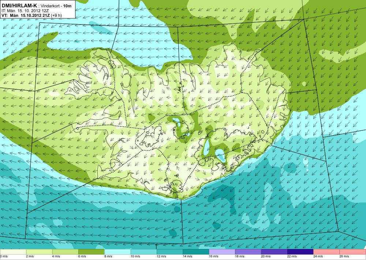Select the 'Vindarkort - 10m' label
Image resolution: width=366 pixels, height=260 pixels.
pos(55,6)
